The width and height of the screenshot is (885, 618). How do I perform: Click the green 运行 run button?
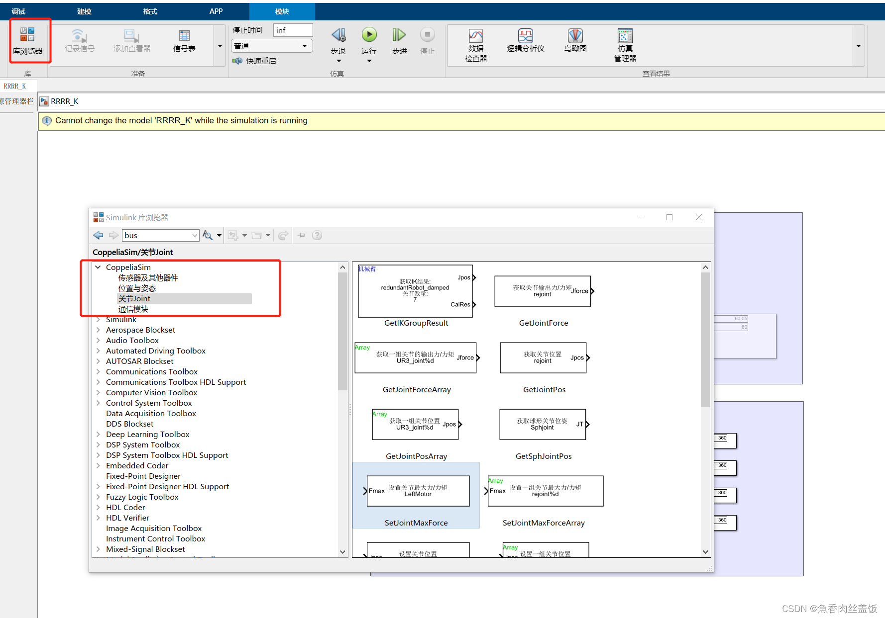(x=369, y=34)
